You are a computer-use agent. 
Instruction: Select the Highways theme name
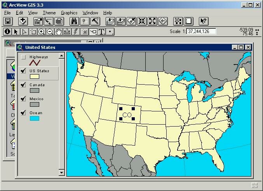tap(39, 57)
